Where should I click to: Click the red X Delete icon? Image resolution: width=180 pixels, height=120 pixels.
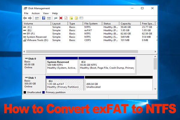[61, 18]
